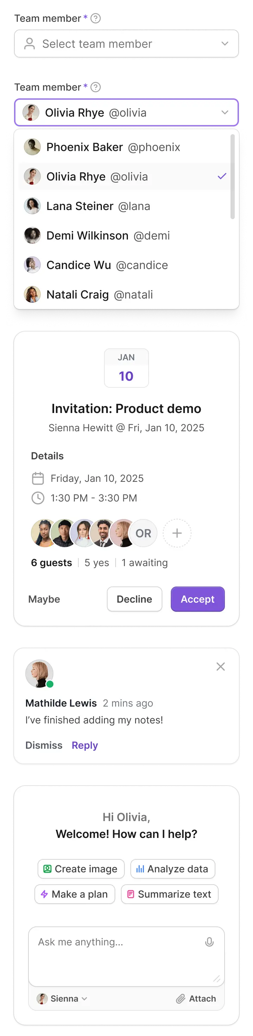Click the checkmark next to Olivia Rhye
The width and height of the screenshot is (253, 1036).
click(222, 176)
